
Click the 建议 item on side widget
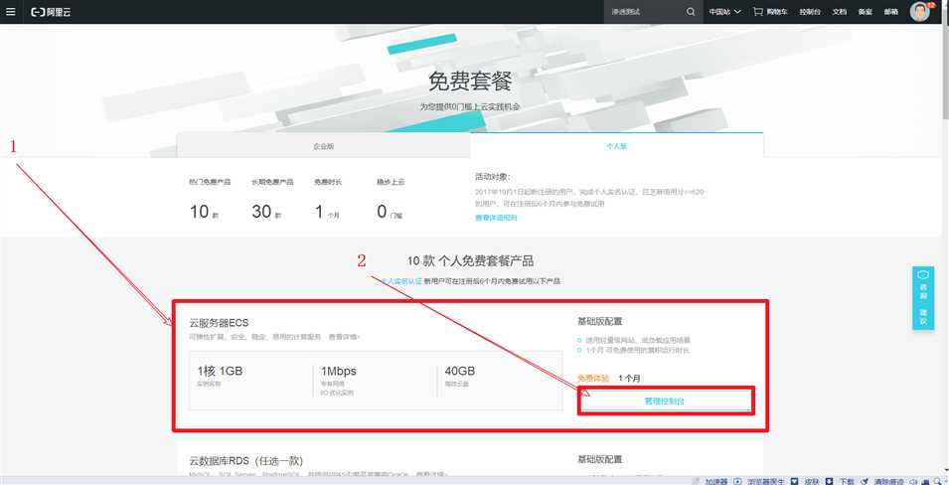[923, 317]
